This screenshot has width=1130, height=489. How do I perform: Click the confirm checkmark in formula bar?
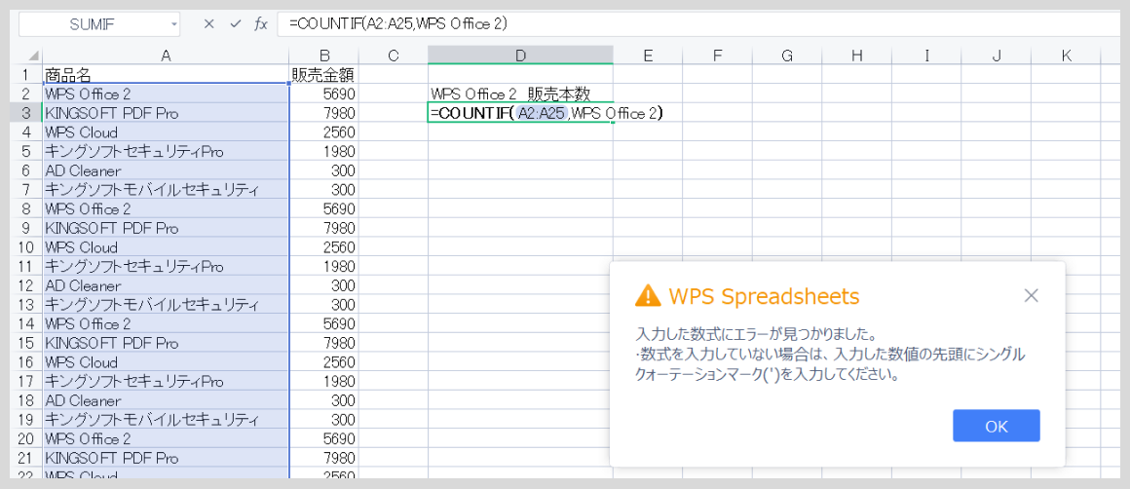point(235,23)
